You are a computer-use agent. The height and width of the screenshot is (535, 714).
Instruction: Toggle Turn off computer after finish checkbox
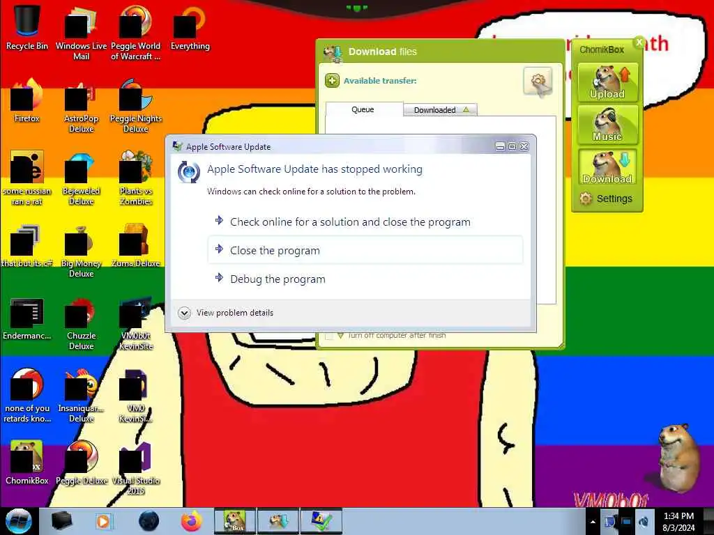328,336
